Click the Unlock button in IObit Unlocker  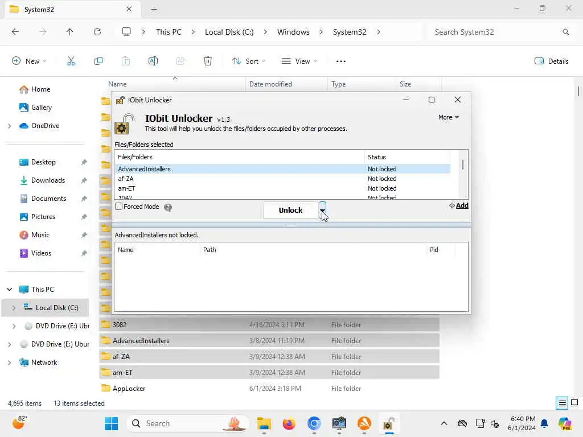290,211
